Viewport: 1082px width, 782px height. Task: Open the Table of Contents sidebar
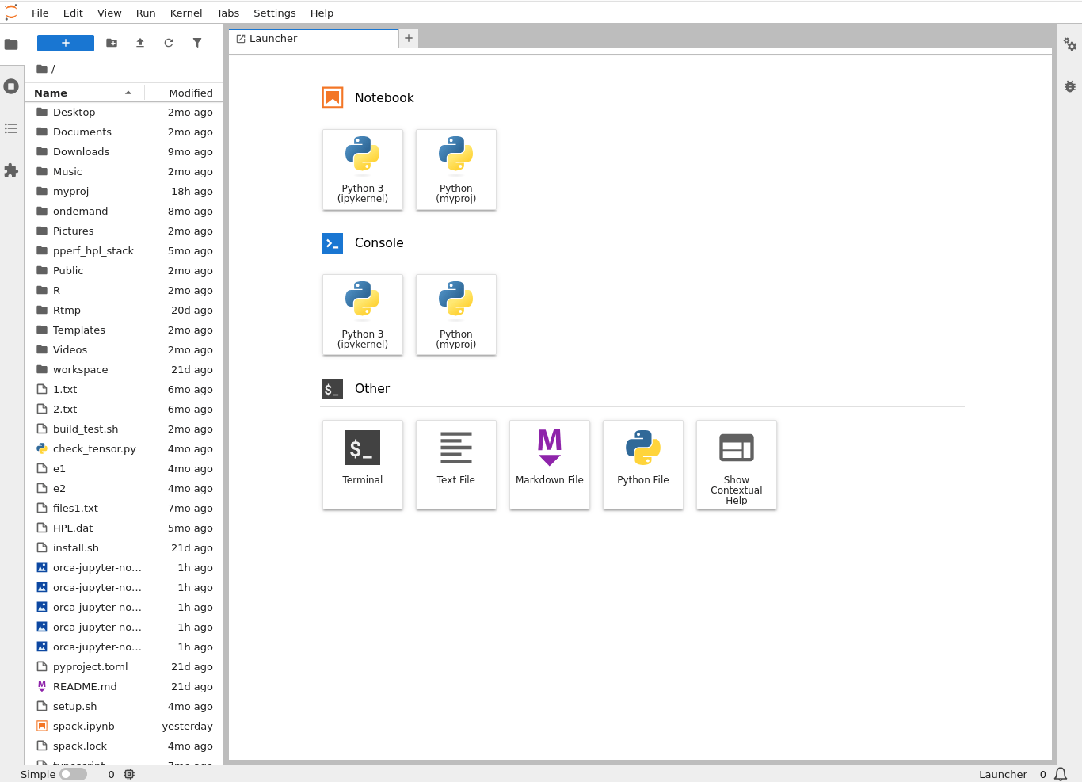pos(11,128)
